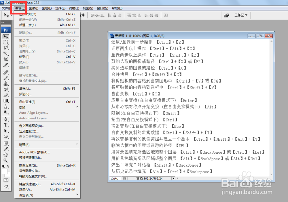Open document status bar arrow menu
This screenshot has height=202, width=288.
coord(173,178)
